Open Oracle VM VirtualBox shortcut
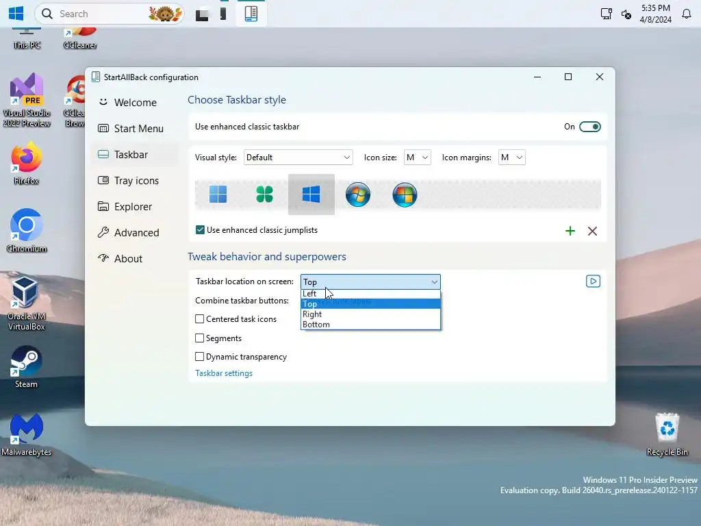 [x=26, y=304]
